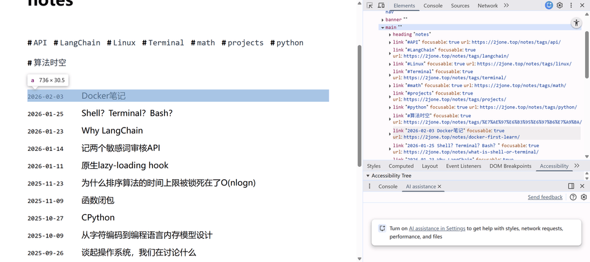The image size is (590, 262).
Task: Toggle the device toolbar icon
Action: pyautogui.click(x=381, y=6)
